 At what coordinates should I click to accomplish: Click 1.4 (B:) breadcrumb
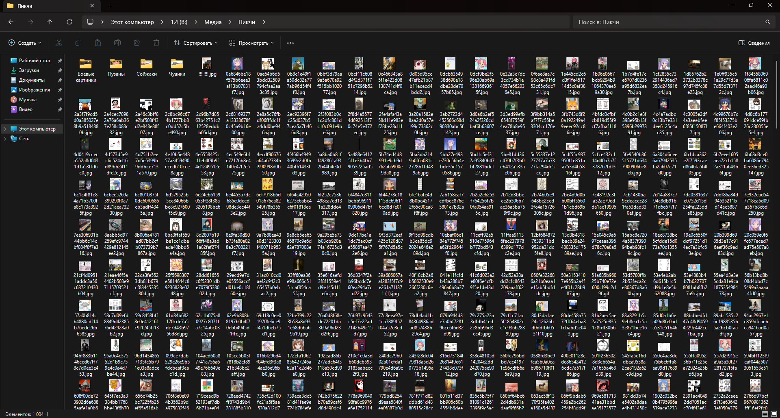179,22
